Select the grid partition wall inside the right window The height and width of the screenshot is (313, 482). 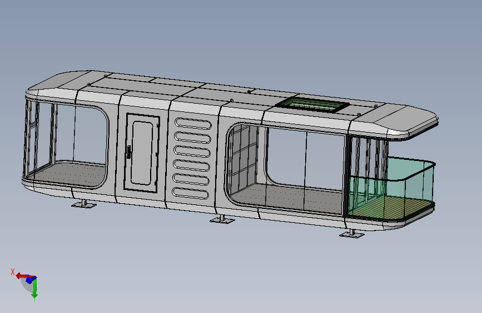[x=245, y=159]
